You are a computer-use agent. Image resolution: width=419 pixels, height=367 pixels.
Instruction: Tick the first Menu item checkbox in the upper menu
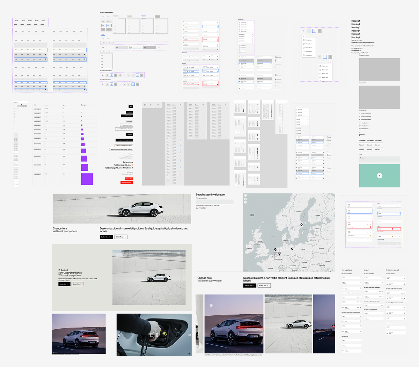coord(304,40)
